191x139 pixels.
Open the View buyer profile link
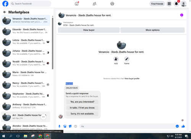[132, 78]
